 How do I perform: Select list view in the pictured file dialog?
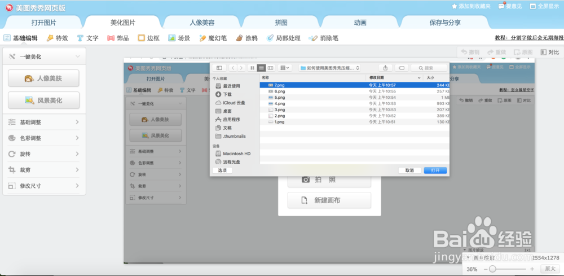(262, 68)
